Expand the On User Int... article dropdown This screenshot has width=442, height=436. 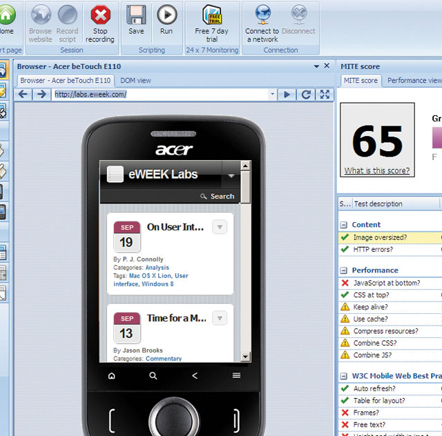220,227
